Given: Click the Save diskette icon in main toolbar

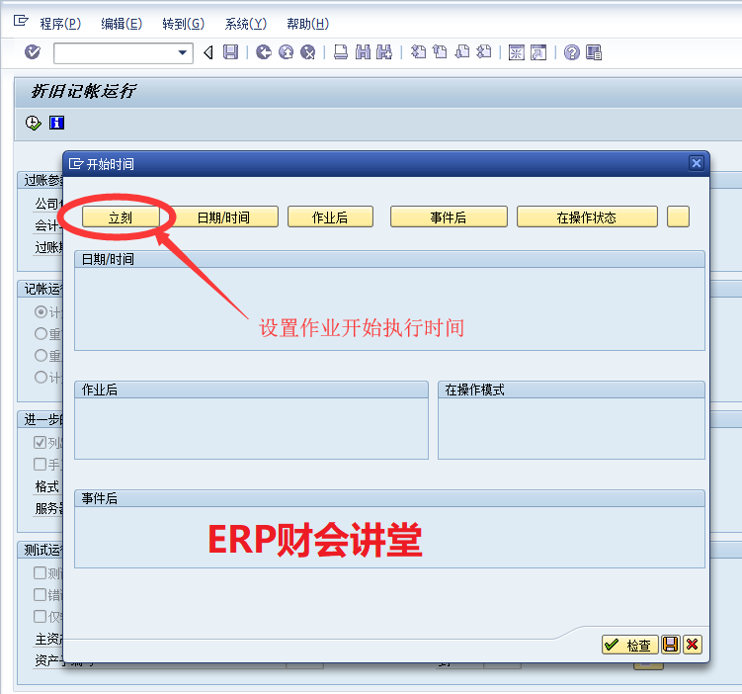Looking at the screenshot, I should 230,52.
